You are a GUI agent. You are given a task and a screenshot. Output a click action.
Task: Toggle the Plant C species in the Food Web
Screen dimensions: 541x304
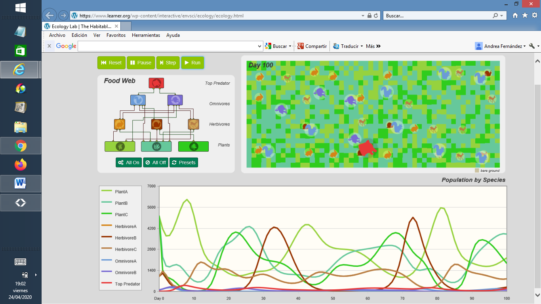pyautogui.click(x=194, y=146)
